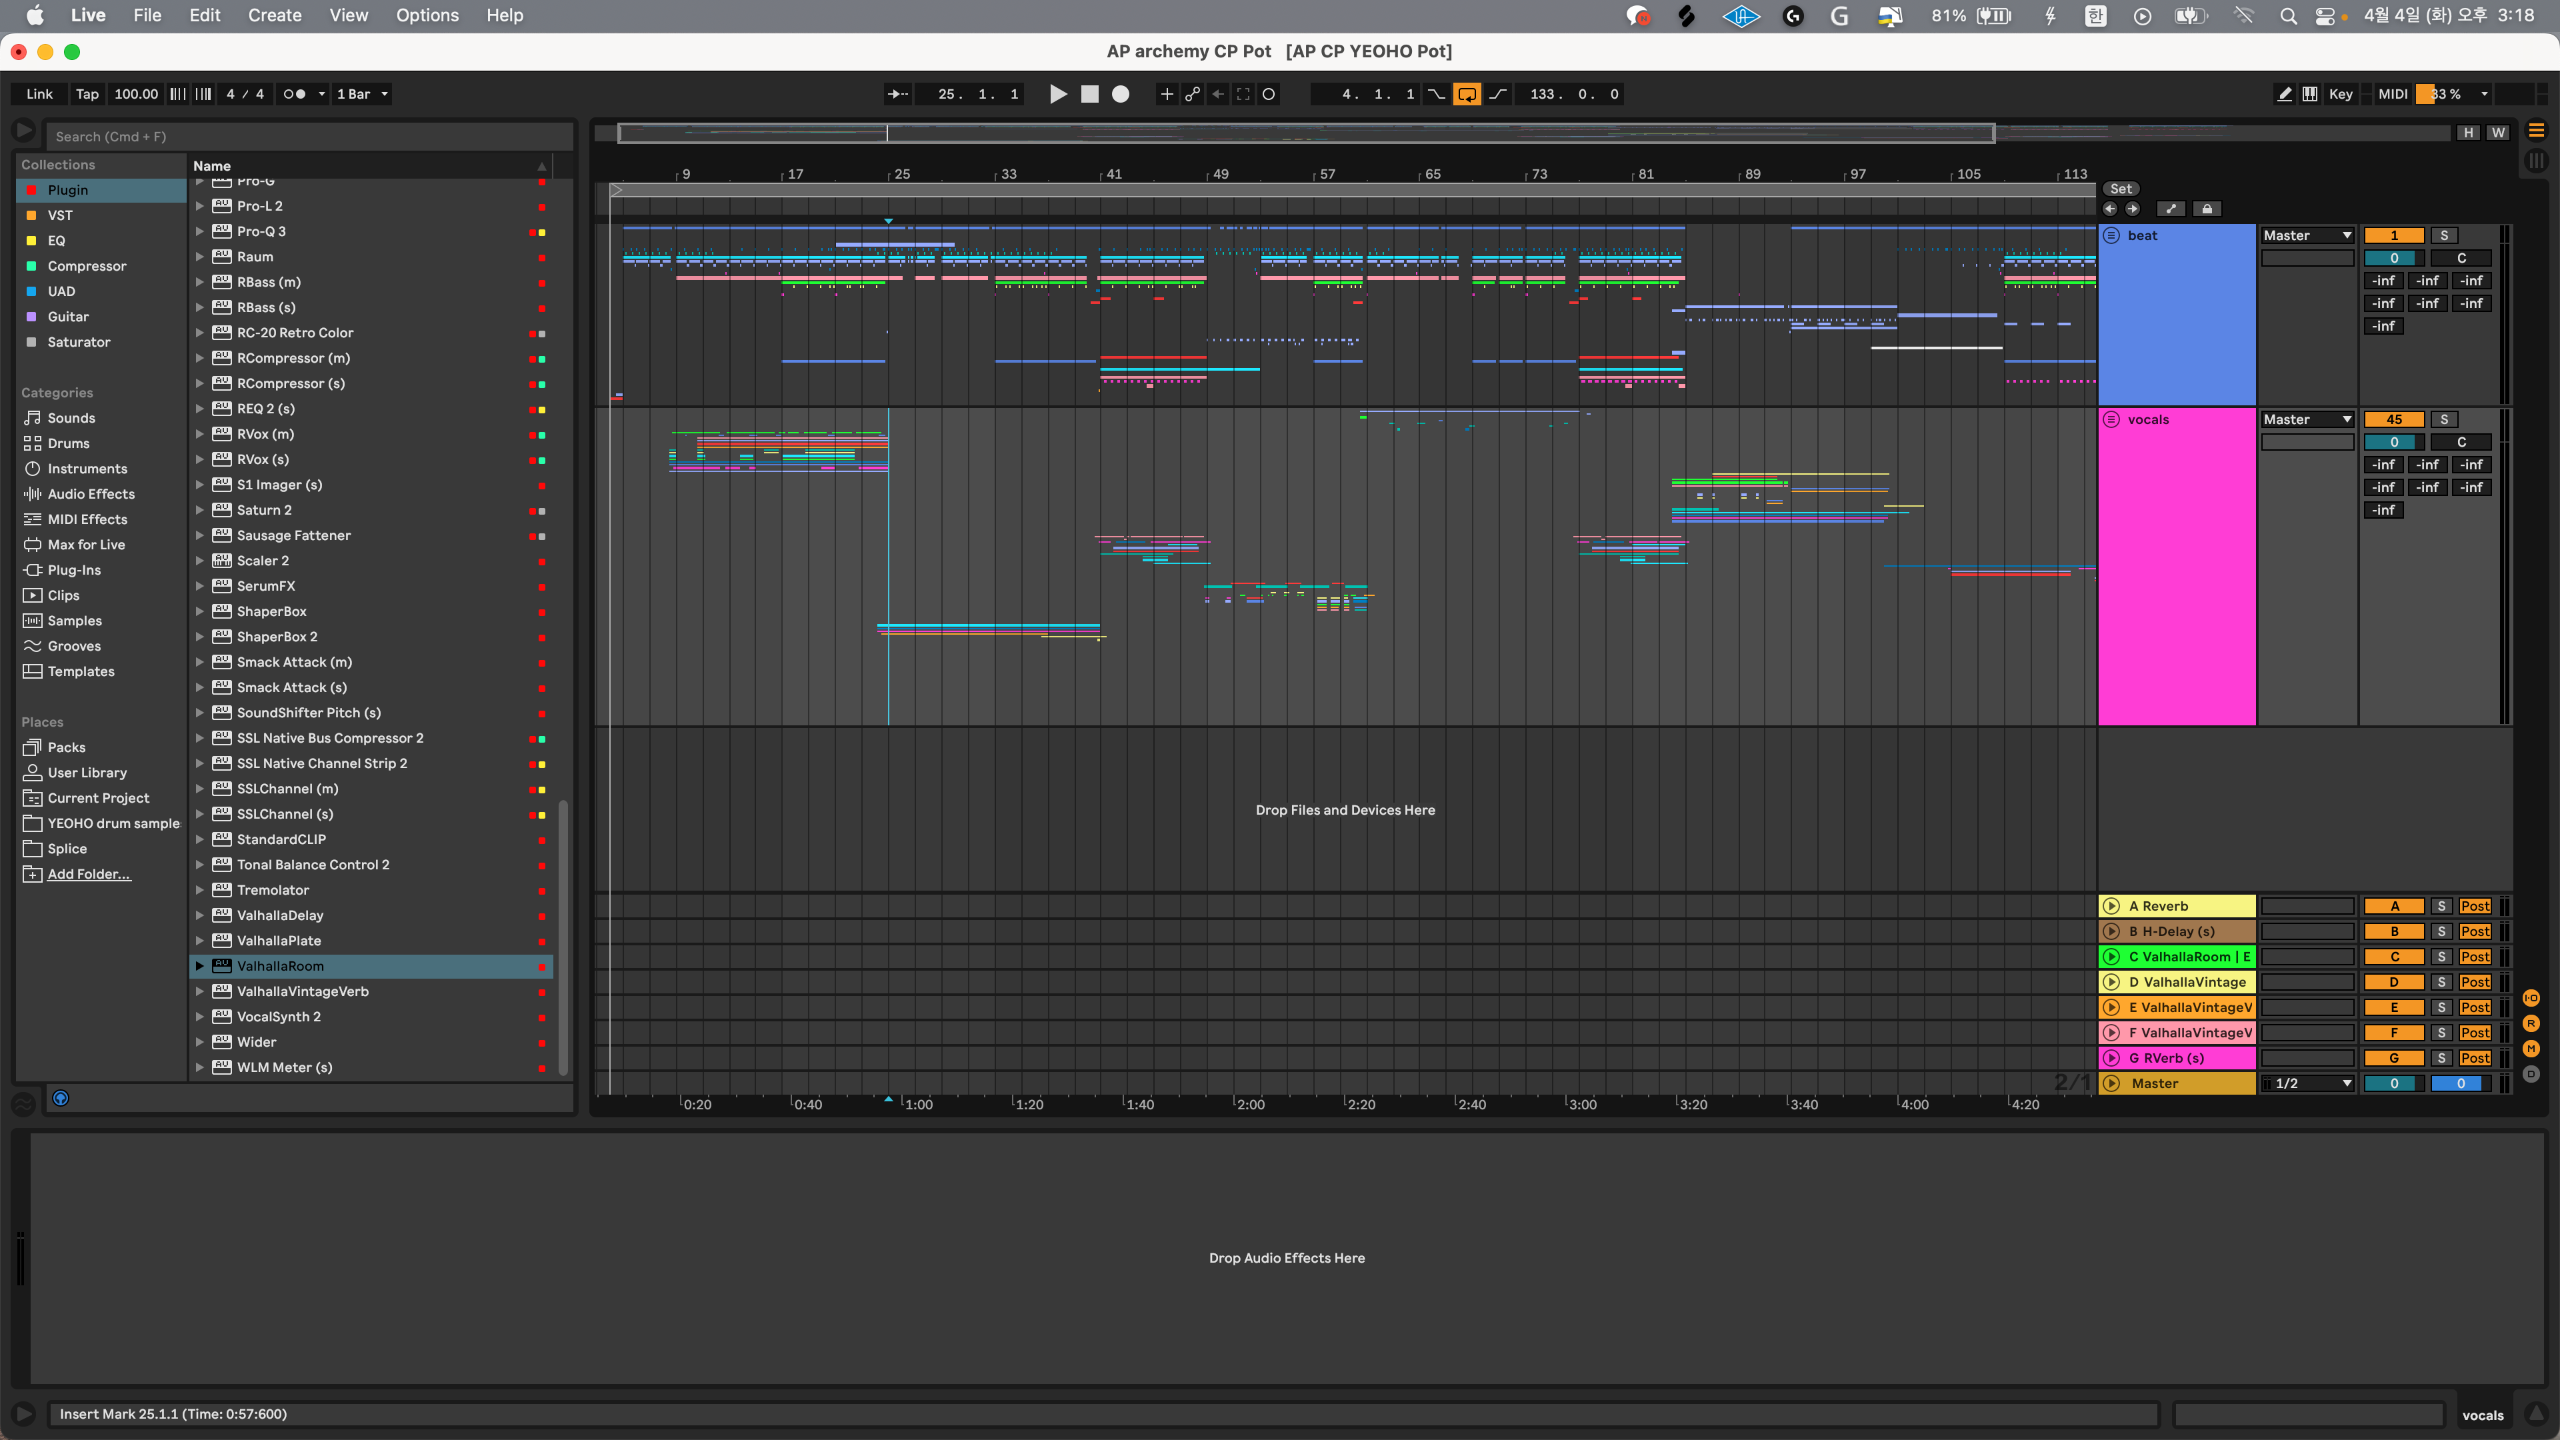This screenshot has height=1440, width=2560.
Task: Toggle the metronome button
Action: (x=294, y=95)
